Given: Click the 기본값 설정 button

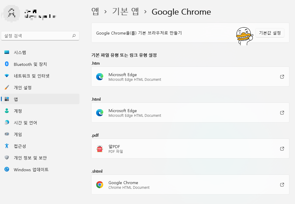Looking at the screenshot, I should click(270, 33).
